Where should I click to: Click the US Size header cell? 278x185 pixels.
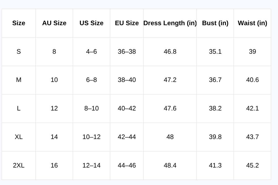click(x=91, y=23)
